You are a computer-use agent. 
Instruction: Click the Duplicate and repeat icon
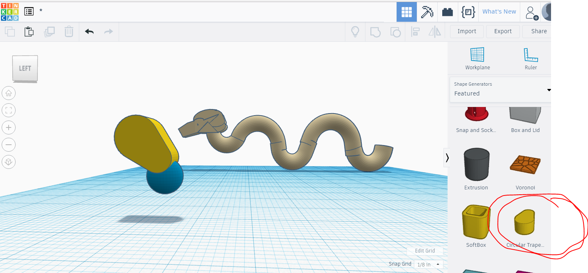[49, 32]
